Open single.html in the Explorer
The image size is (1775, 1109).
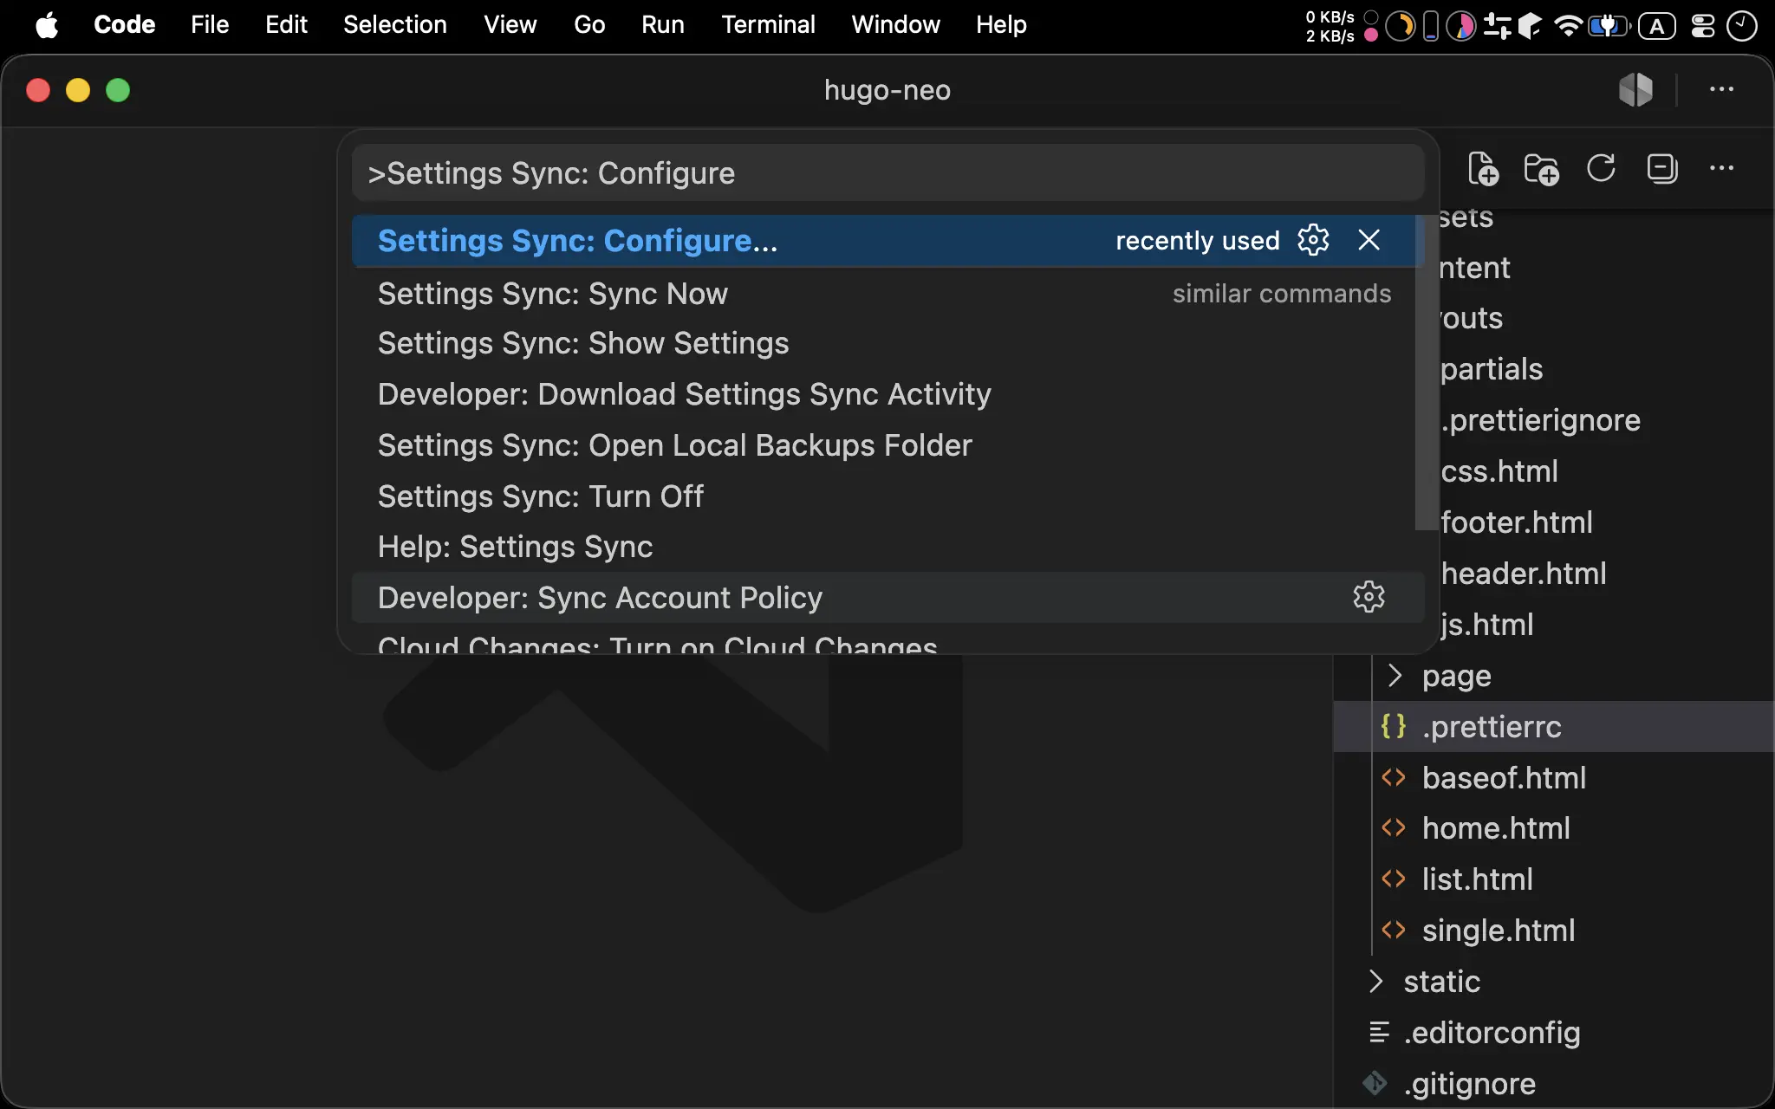pos(1554,931)
